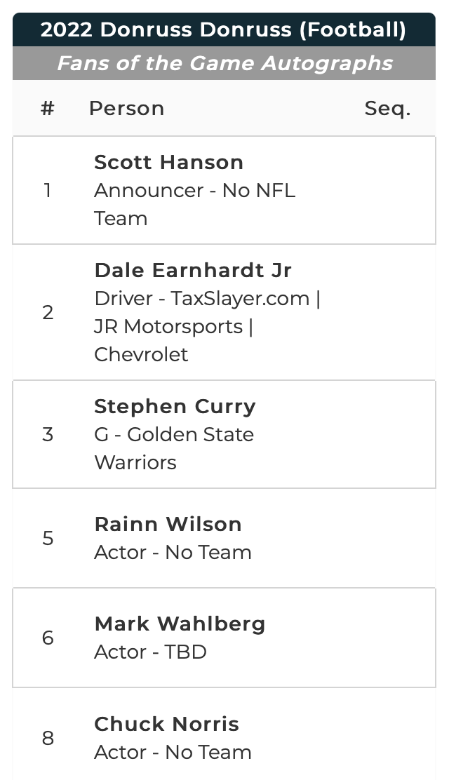Open the Scott Hanson entry
449x780 pixels.
tap(168, 162)
